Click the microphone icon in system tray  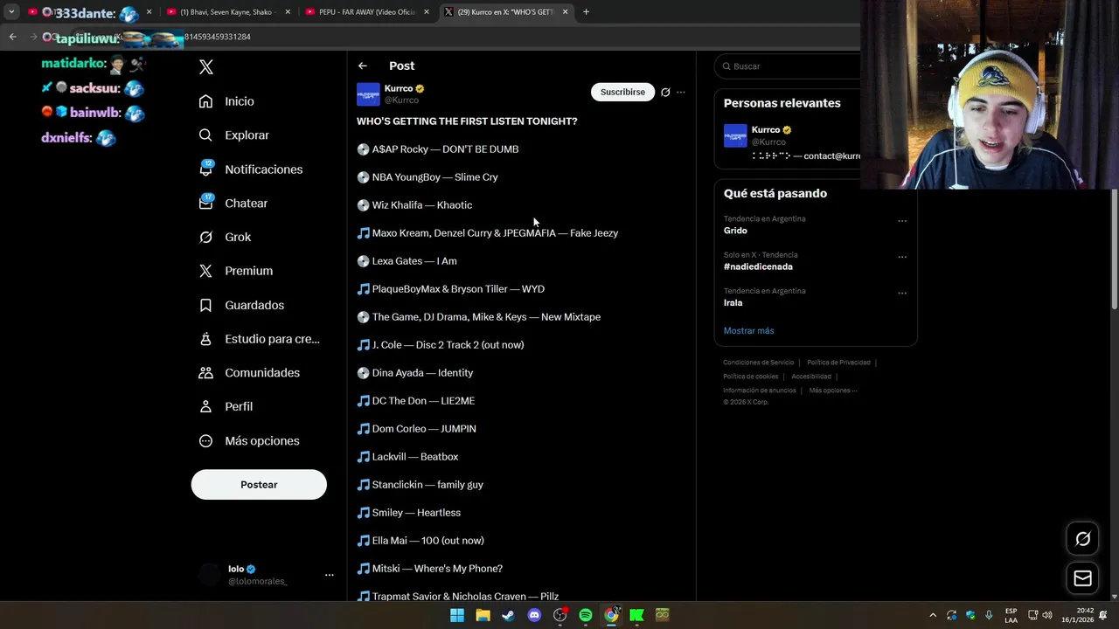989,615
